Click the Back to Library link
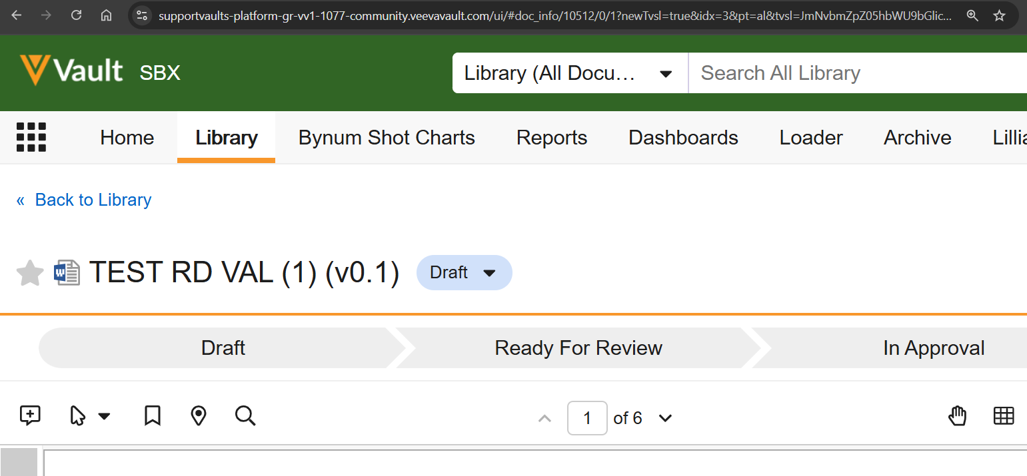Image resolution: width=1027 pixels, height=476 pixels. coord(93,200)
